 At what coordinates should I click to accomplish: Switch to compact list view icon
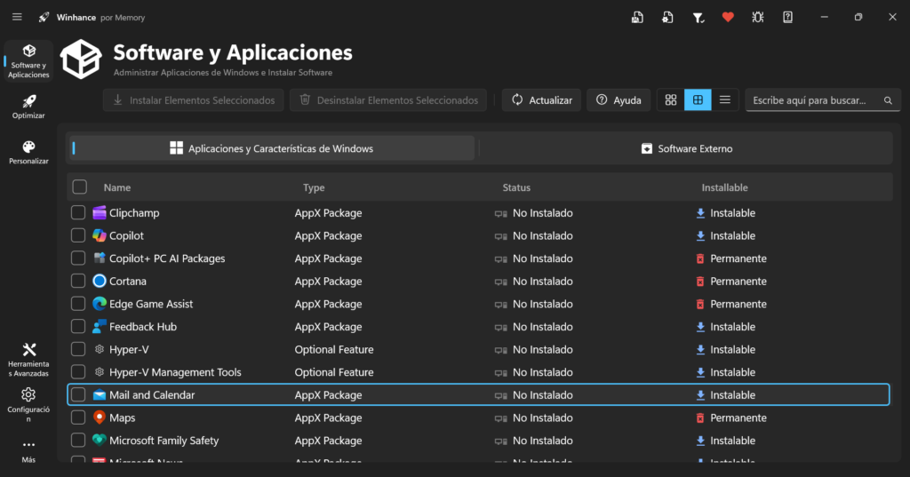coord(725,100)
